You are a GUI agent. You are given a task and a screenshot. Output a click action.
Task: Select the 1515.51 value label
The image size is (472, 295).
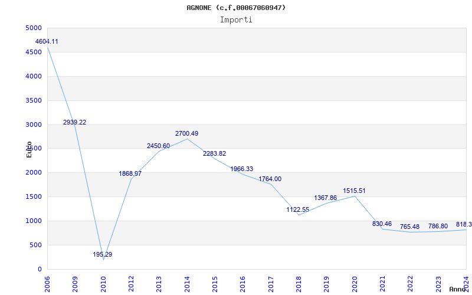pyautogui.click(x=355, y=191)
